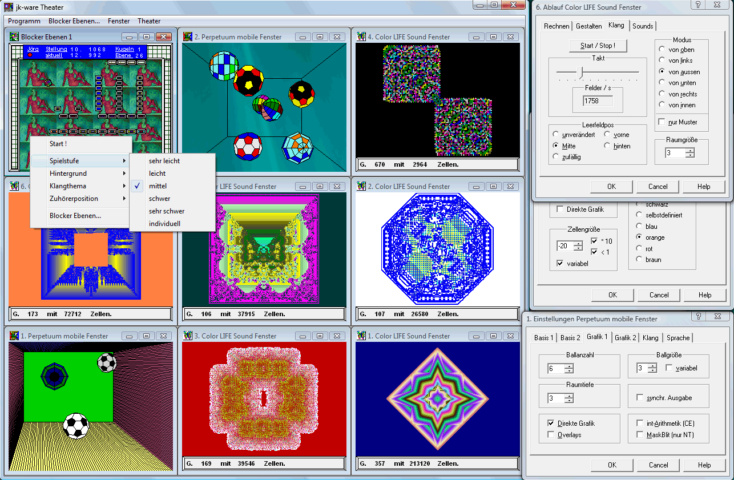734x480 pixels.
Task: Choose 'zufällig' Leerfeldpos radio button
Action: tap(556, 157)
